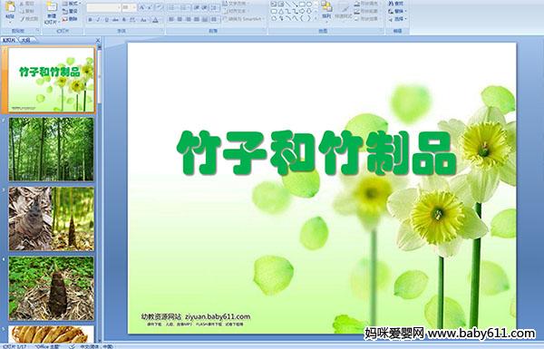The image size is (544, 349).
Task: Click the Shape Fill button
Action: [366, 4]
